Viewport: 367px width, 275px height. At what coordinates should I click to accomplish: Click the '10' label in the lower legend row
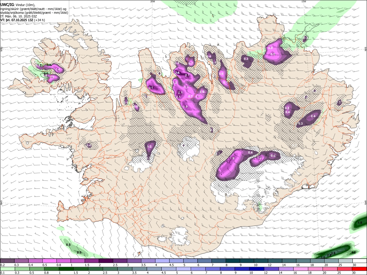251,273
